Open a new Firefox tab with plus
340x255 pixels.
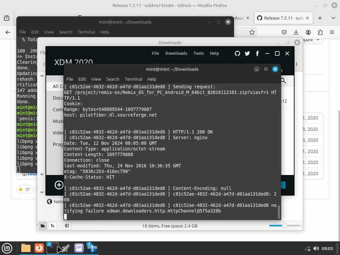tap(320, 18)
